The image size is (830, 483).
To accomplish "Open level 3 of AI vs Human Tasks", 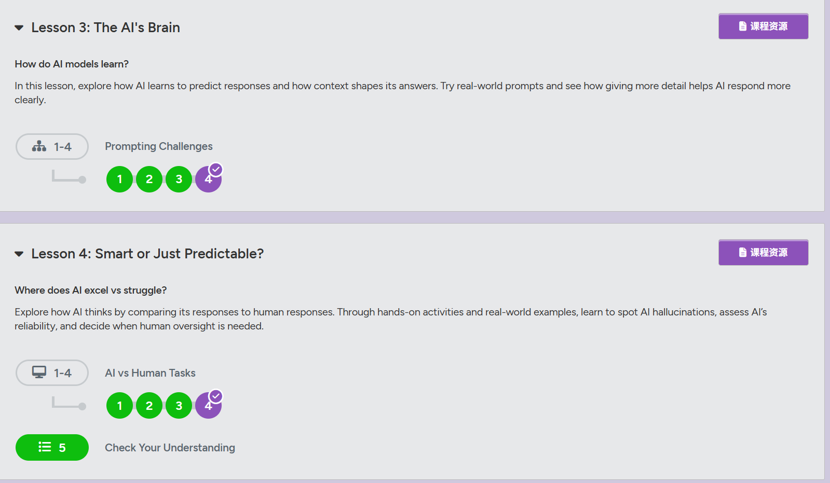I will click(179, 406).
